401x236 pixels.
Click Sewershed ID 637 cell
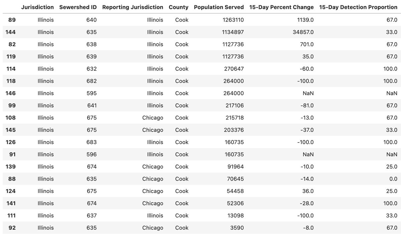point(91,215)
